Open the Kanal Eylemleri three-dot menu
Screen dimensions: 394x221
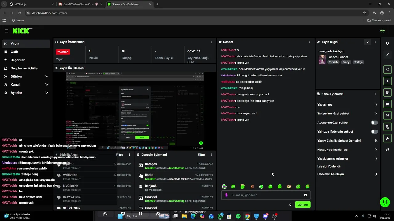point(375,94)
